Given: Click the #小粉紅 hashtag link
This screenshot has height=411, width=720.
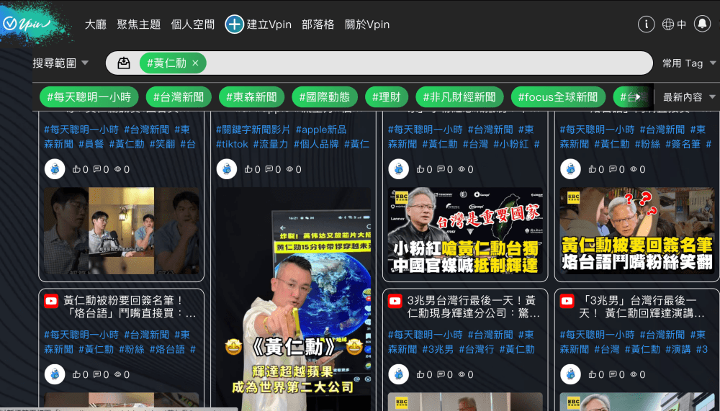Looking at the screenshot, I should pos(511,144).
